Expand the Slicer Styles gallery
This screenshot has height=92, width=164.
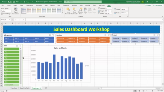tap(62, 13)
